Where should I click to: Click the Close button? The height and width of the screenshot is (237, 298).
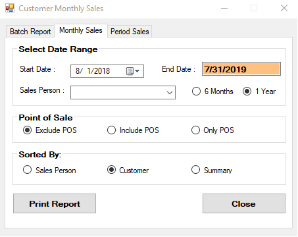[244, 203]
